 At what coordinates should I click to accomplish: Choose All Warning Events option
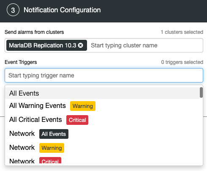click(102, 106)
